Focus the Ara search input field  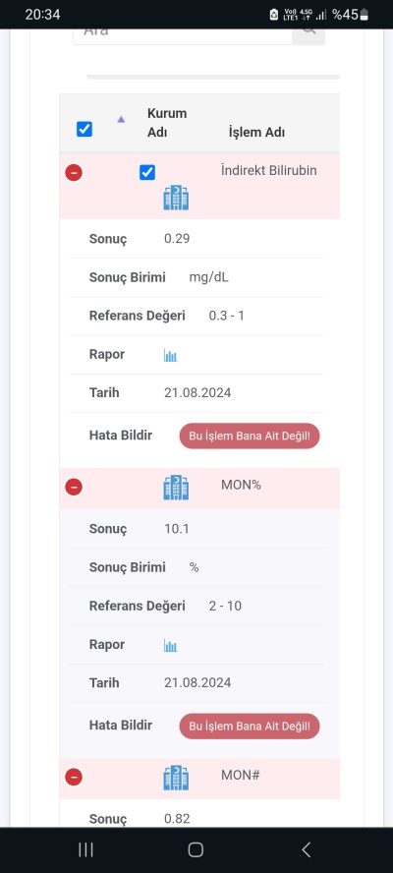(x=183, y=32)
